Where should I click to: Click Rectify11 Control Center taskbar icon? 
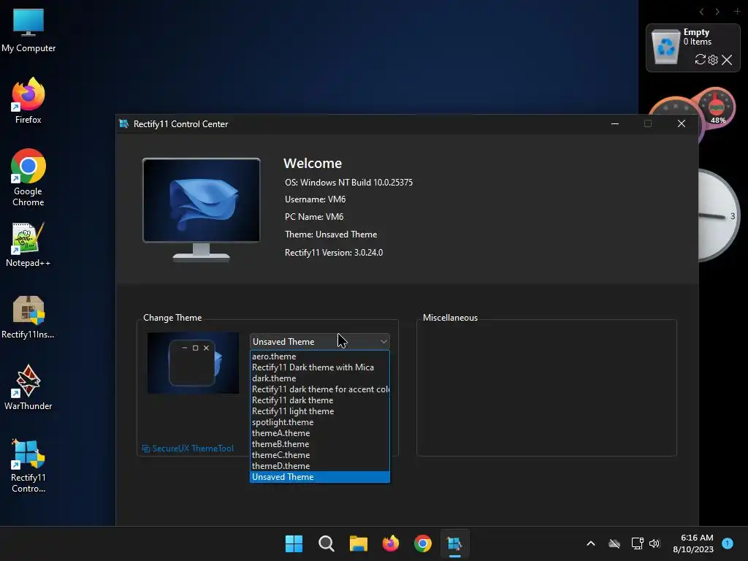click(x=454, y=543)
